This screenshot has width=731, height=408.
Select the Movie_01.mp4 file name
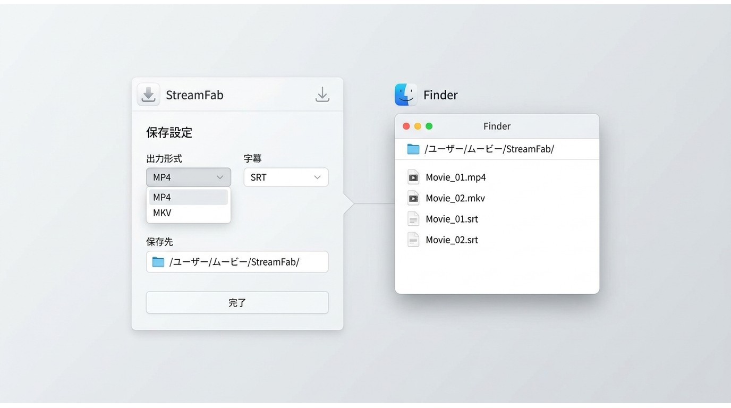pyautogui.click(x=456, y=177)
